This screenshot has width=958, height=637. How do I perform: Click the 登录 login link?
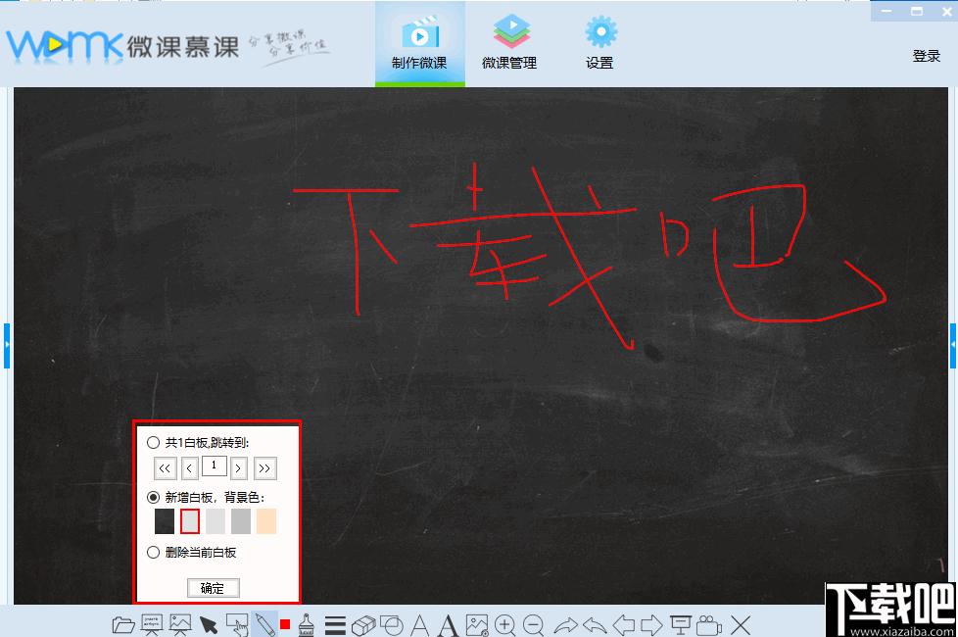click(x=927, y=56)
